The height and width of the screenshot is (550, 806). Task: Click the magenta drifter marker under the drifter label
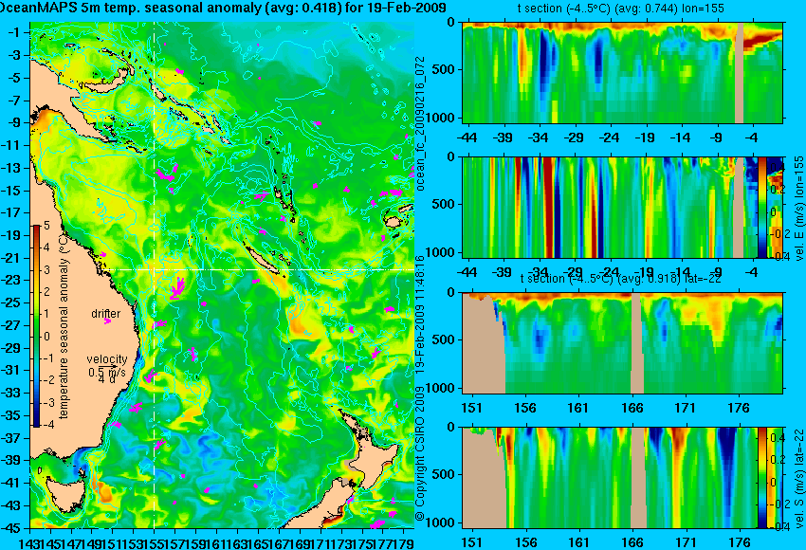107,321
